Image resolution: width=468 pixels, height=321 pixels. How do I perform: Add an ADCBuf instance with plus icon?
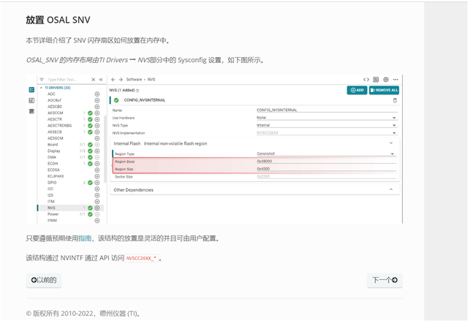coord(97,100)
